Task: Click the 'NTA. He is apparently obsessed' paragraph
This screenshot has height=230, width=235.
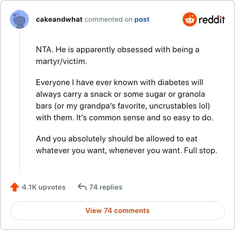Action: 117,55
